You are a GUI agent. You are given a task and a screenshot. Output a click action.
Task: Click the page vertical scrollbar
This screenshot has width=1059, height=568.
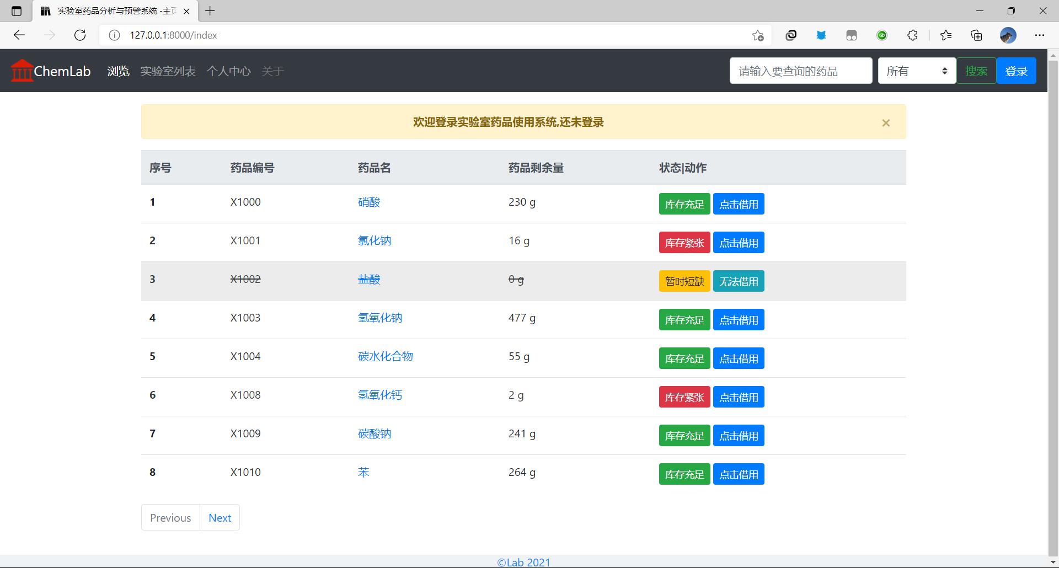(x=1053, y=309)
